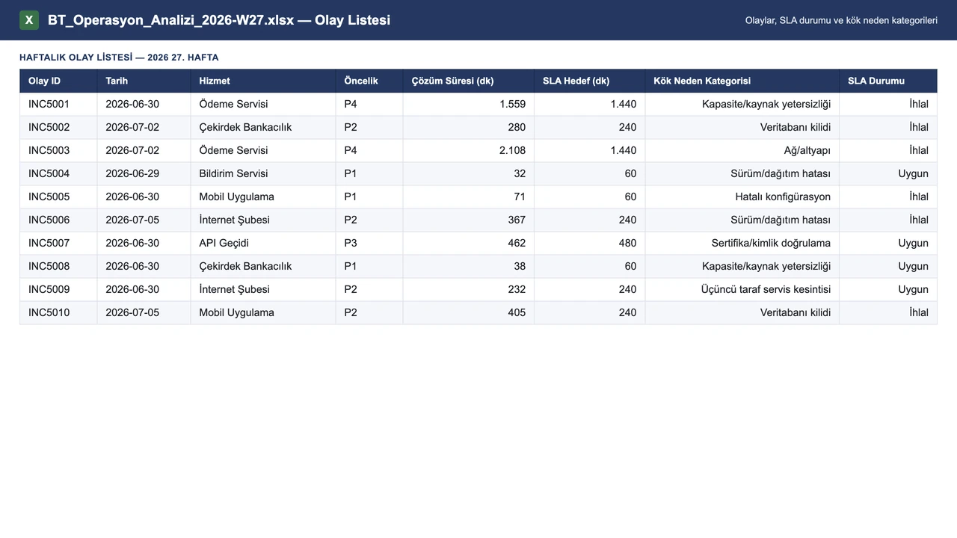The image size is (957, 538).
Task: Click the Tarih column header
Action: click(144, 81)
